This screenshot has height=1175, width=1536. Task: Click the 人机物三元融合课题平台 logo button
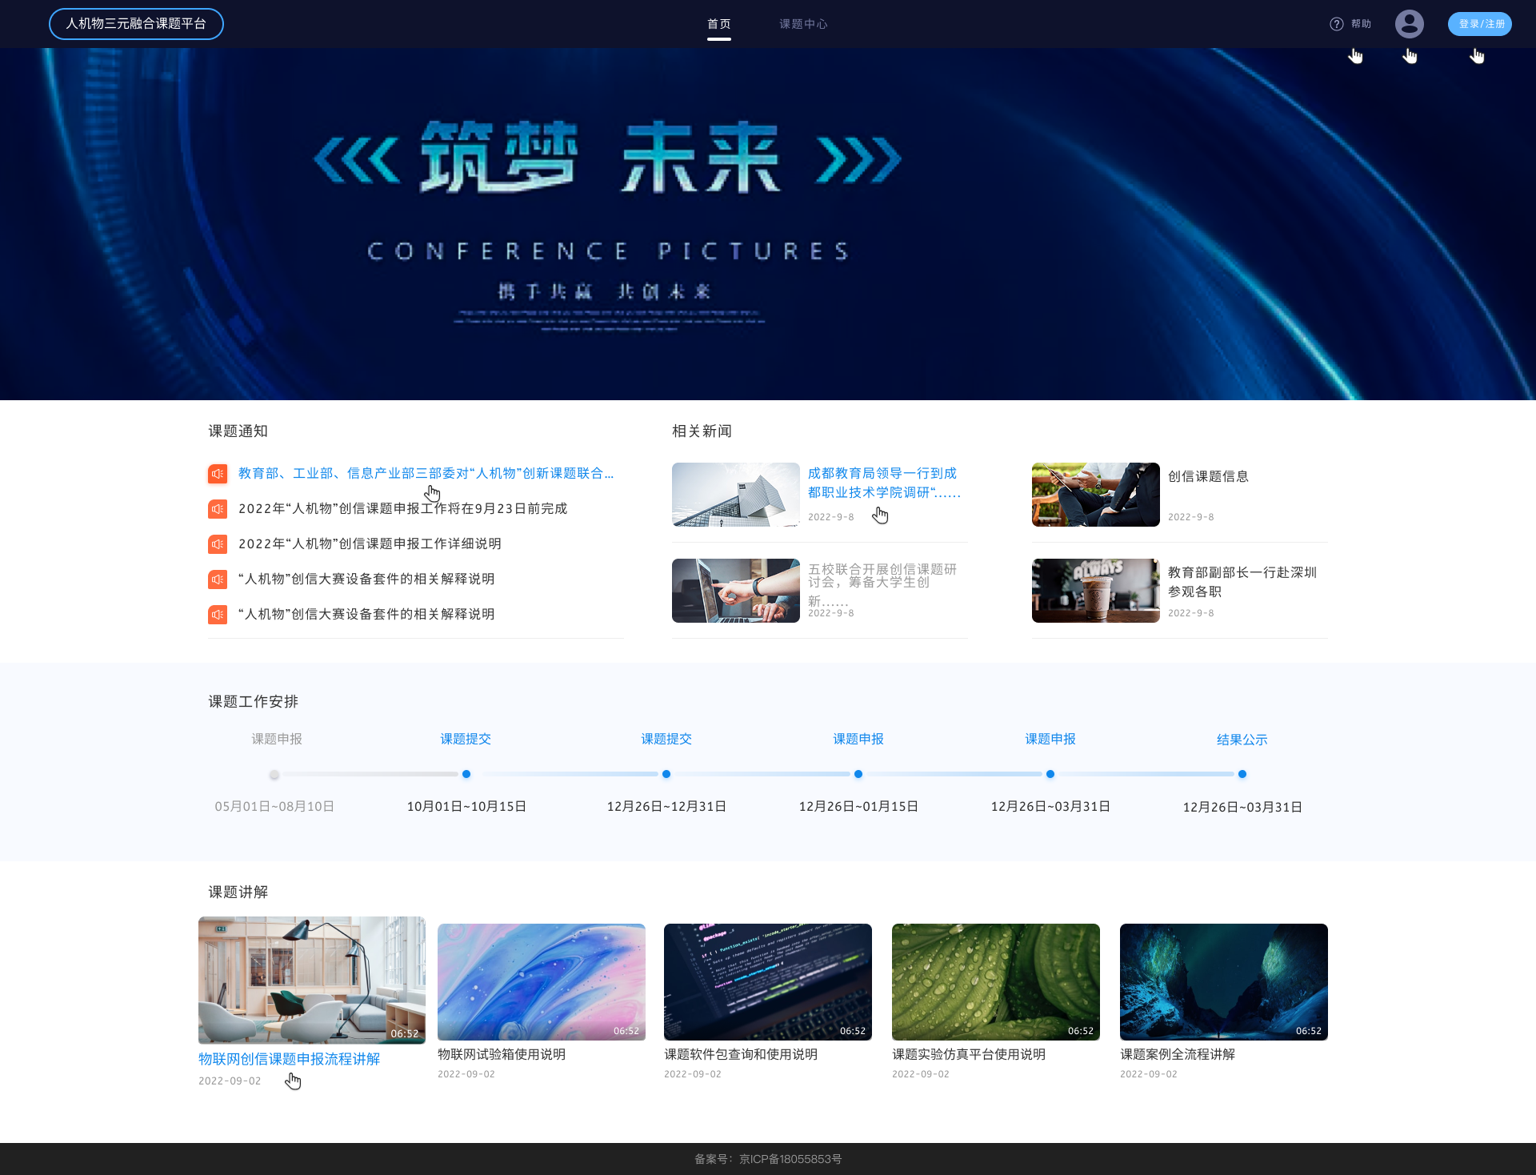coord(136,24)
